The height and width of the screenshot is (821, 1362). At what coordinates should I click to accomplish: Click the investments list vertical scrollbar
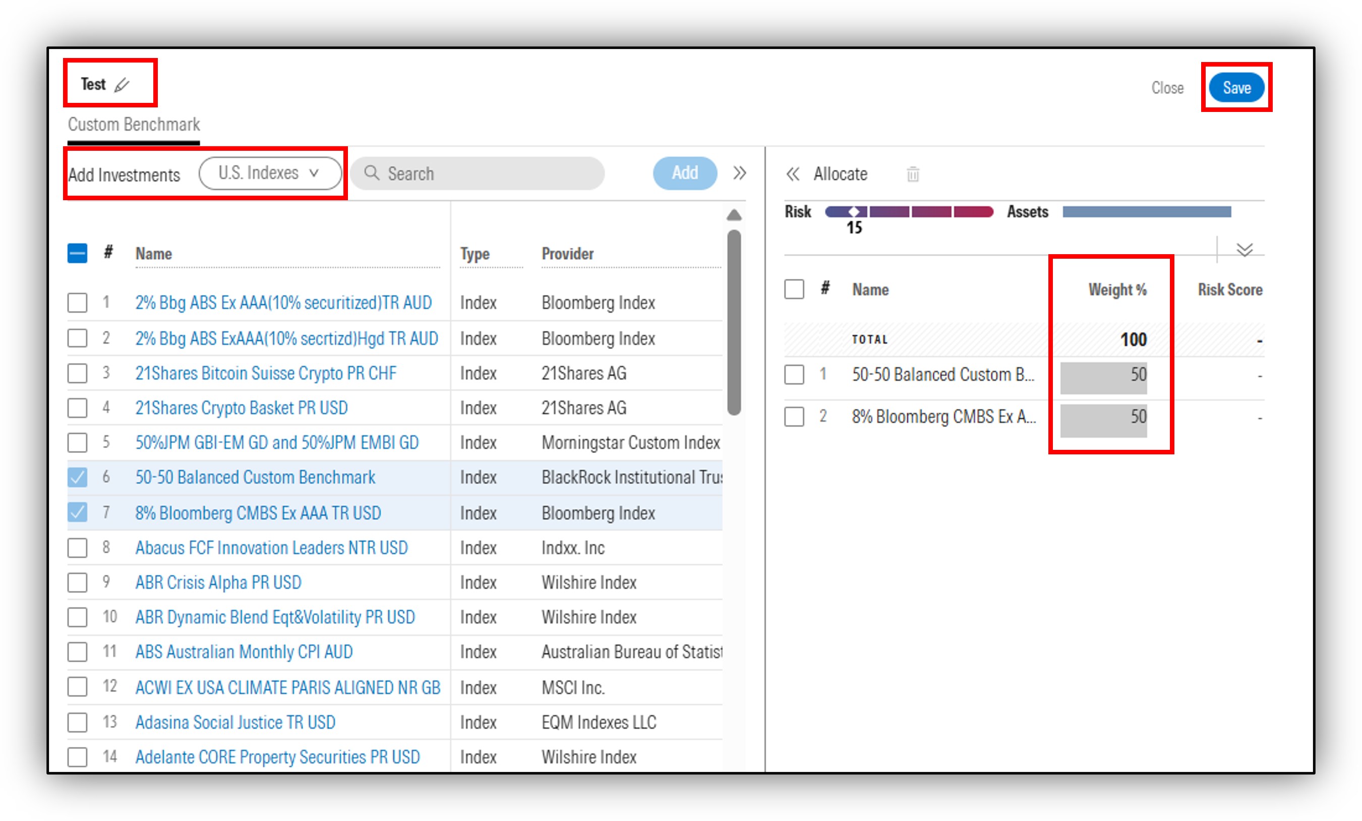(734, 322)
